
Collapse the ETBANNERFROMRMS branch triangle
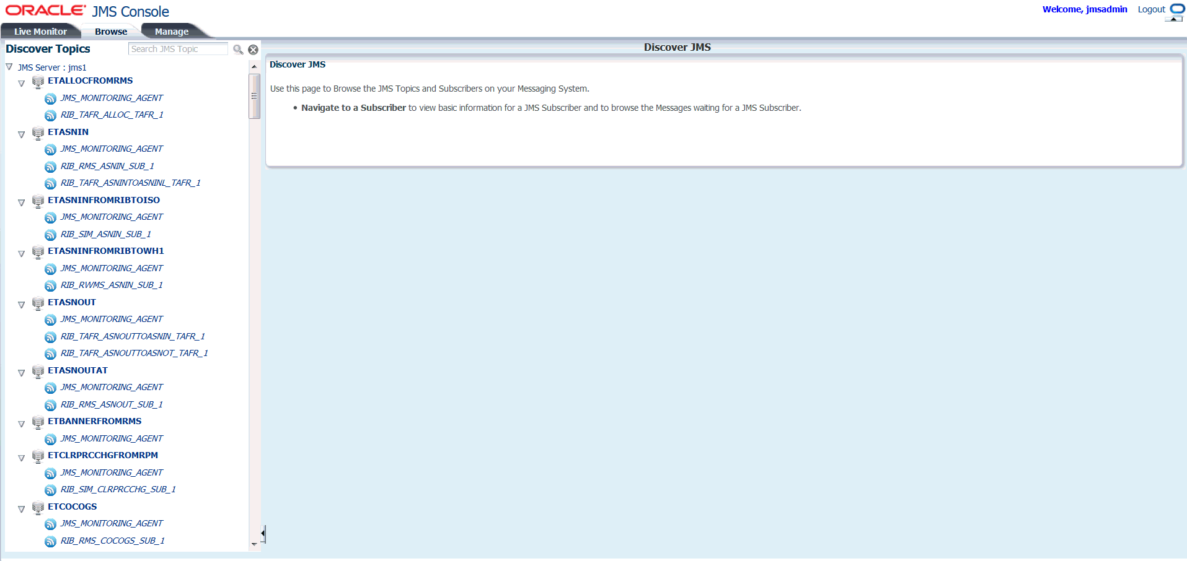click(22, 424)
